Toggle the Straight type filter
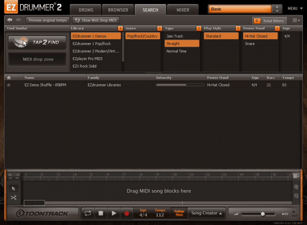The image size is (307, 225). [x=182, y=43]
